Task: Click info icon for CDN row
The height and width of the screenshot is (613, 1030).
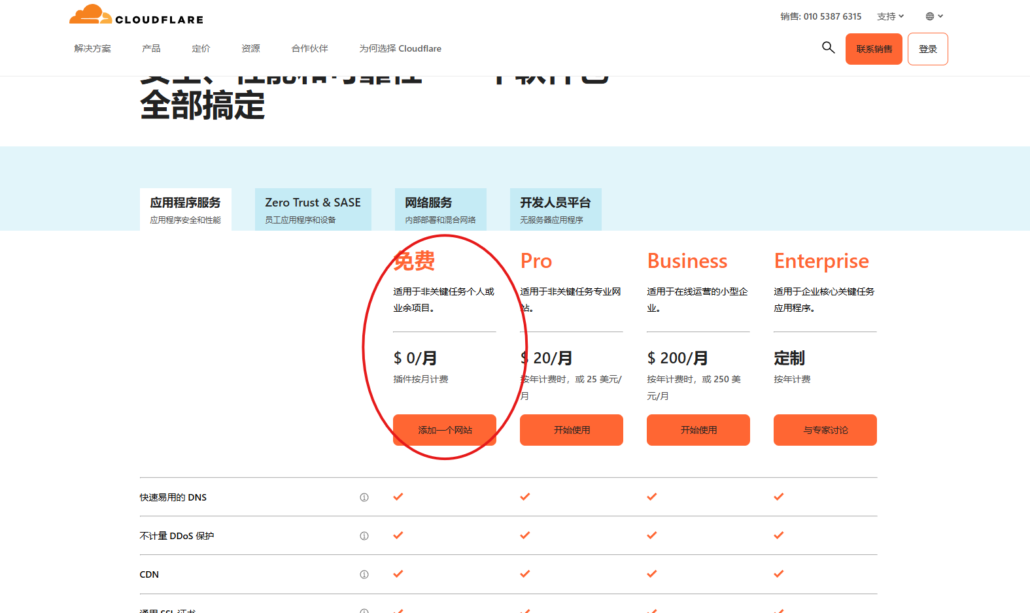Action: (x=364, y=574)
